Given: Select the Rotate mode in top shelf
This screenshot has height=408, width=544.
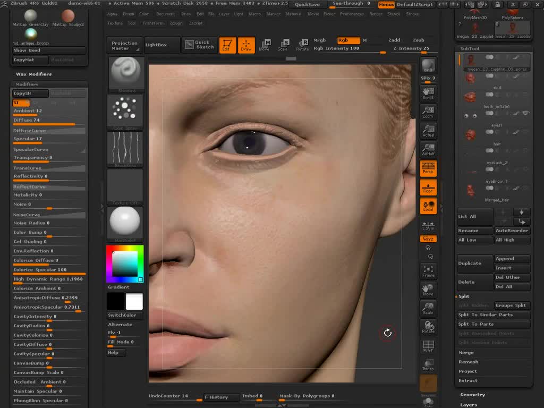Looking at the screenshot, I should (x=302, y=45).
